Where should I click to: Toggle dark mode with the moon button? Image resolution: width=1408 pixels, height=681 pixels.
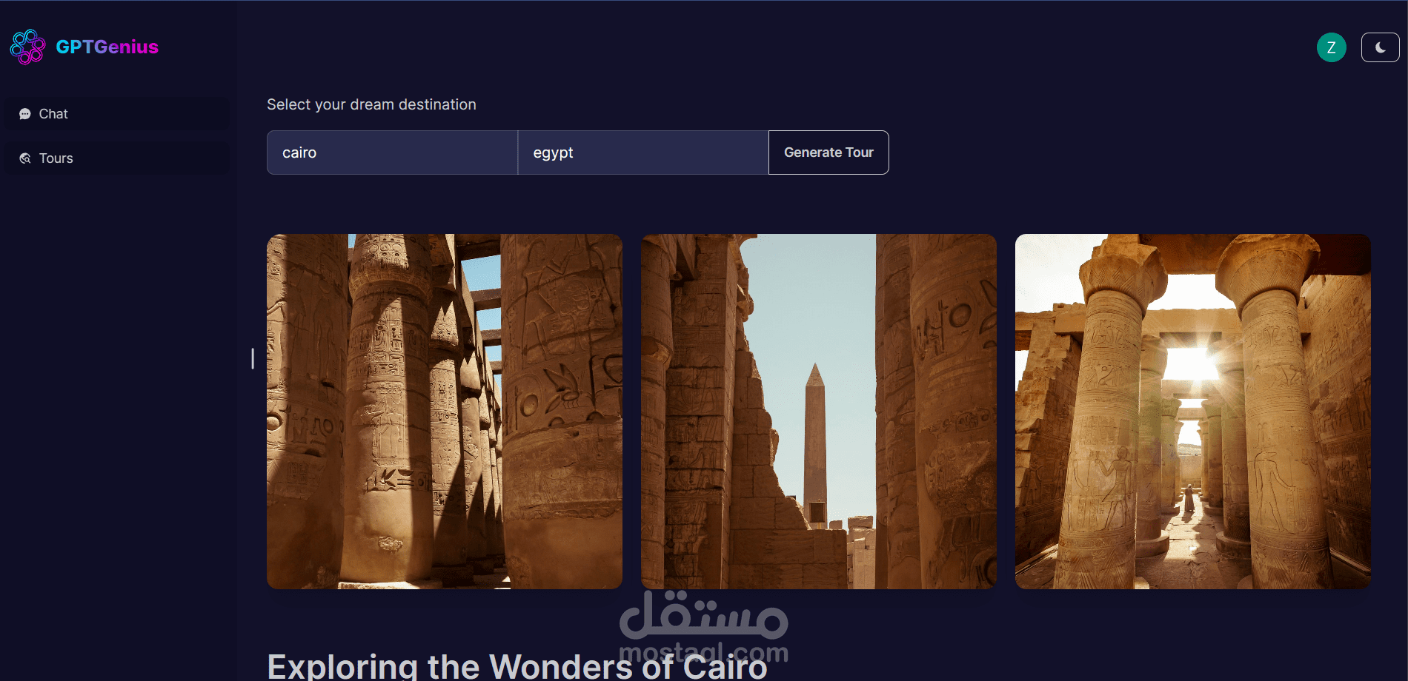(x=1380, y=47)
